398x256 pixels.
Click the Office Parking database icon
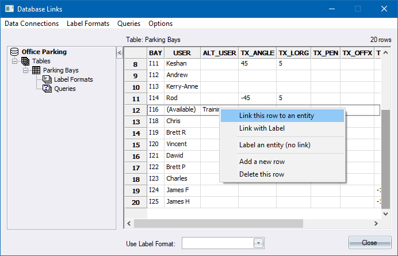click(x=15, y=52)
